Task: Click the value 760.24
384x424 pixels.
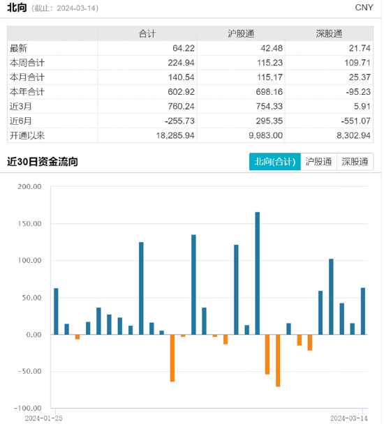Action: click(x=181, y=106)
